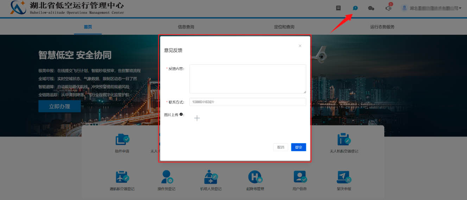Switch to the 运行态势服务 tab
This screenshot has height=200, width=467.
click(382, 27)
